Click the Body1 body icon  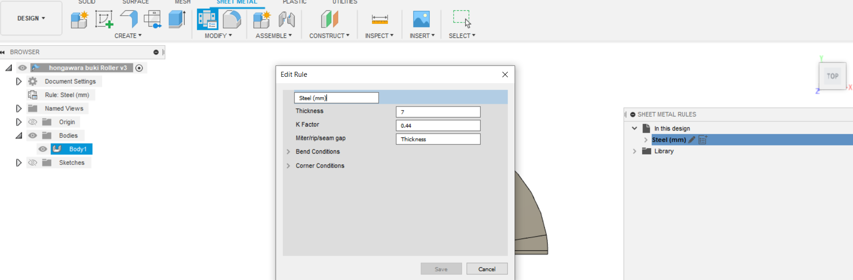(57, 149)
